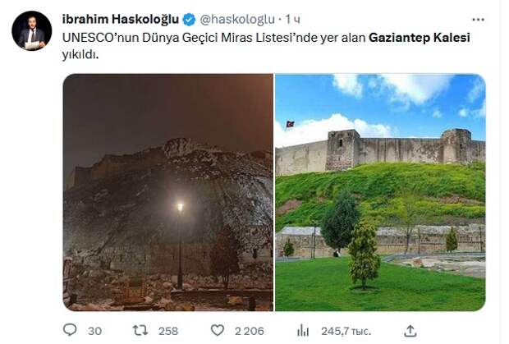Open the night-time collapsed castle photo

coord(168,192)
